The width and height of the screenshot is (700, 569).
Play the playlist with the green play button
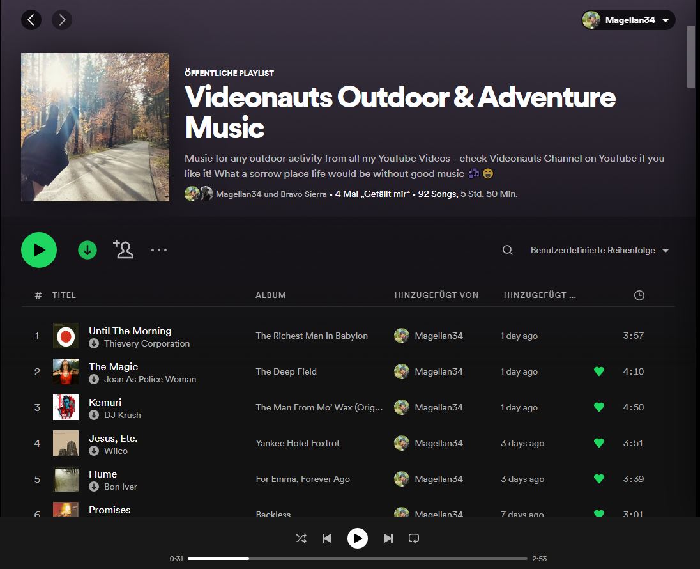coord(39,250)
